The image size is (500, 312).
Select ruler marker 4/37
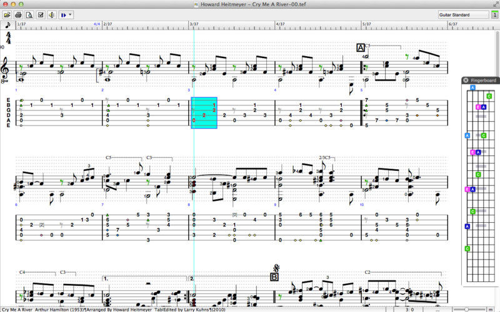point(280,24)
